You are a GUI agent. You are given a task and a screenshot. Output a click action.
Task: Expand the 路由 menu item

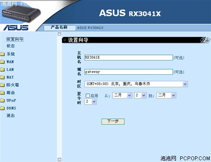pos(10,93)
